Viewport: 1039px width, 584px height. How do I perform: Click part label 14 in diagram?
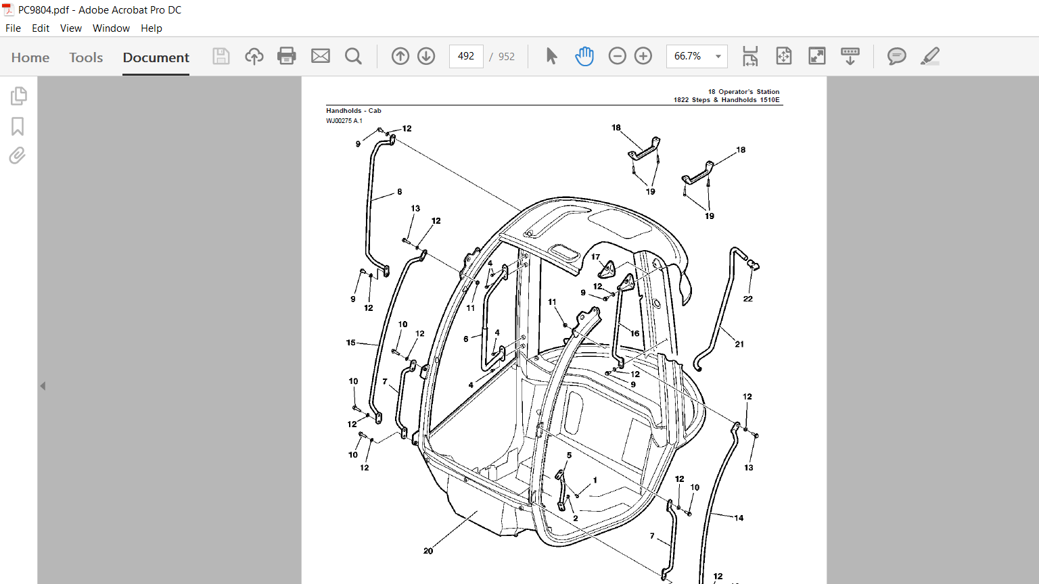(x=739, y=518)
